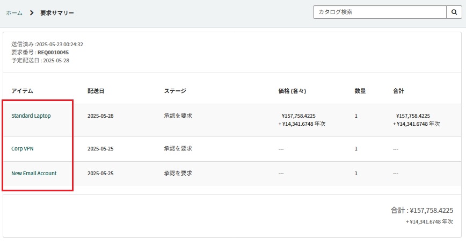Click the 数量 column header
This screenshot has width=466, height=244.
[360, 91]
